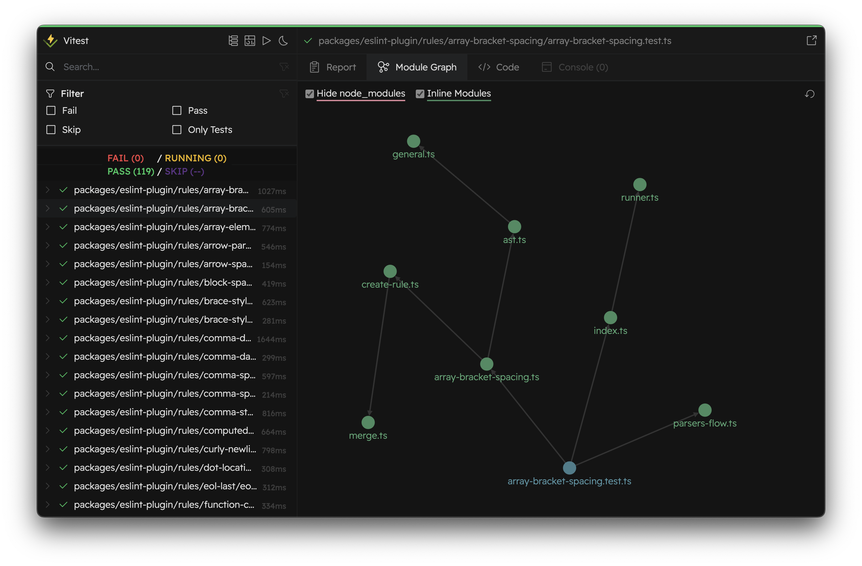The height and width of the screenshot is (566, 862).
Task: Click the general.ts graph node
Action: [x=413, y=141]
